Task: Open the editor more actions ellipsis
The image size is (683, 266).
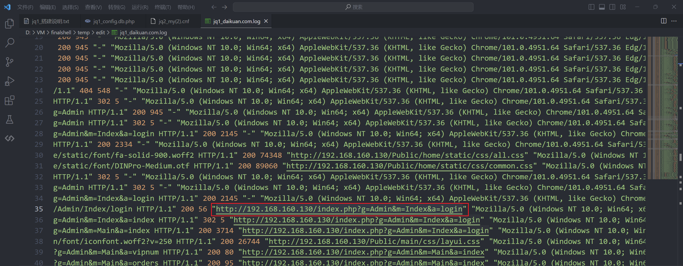Action: (674, 21)
